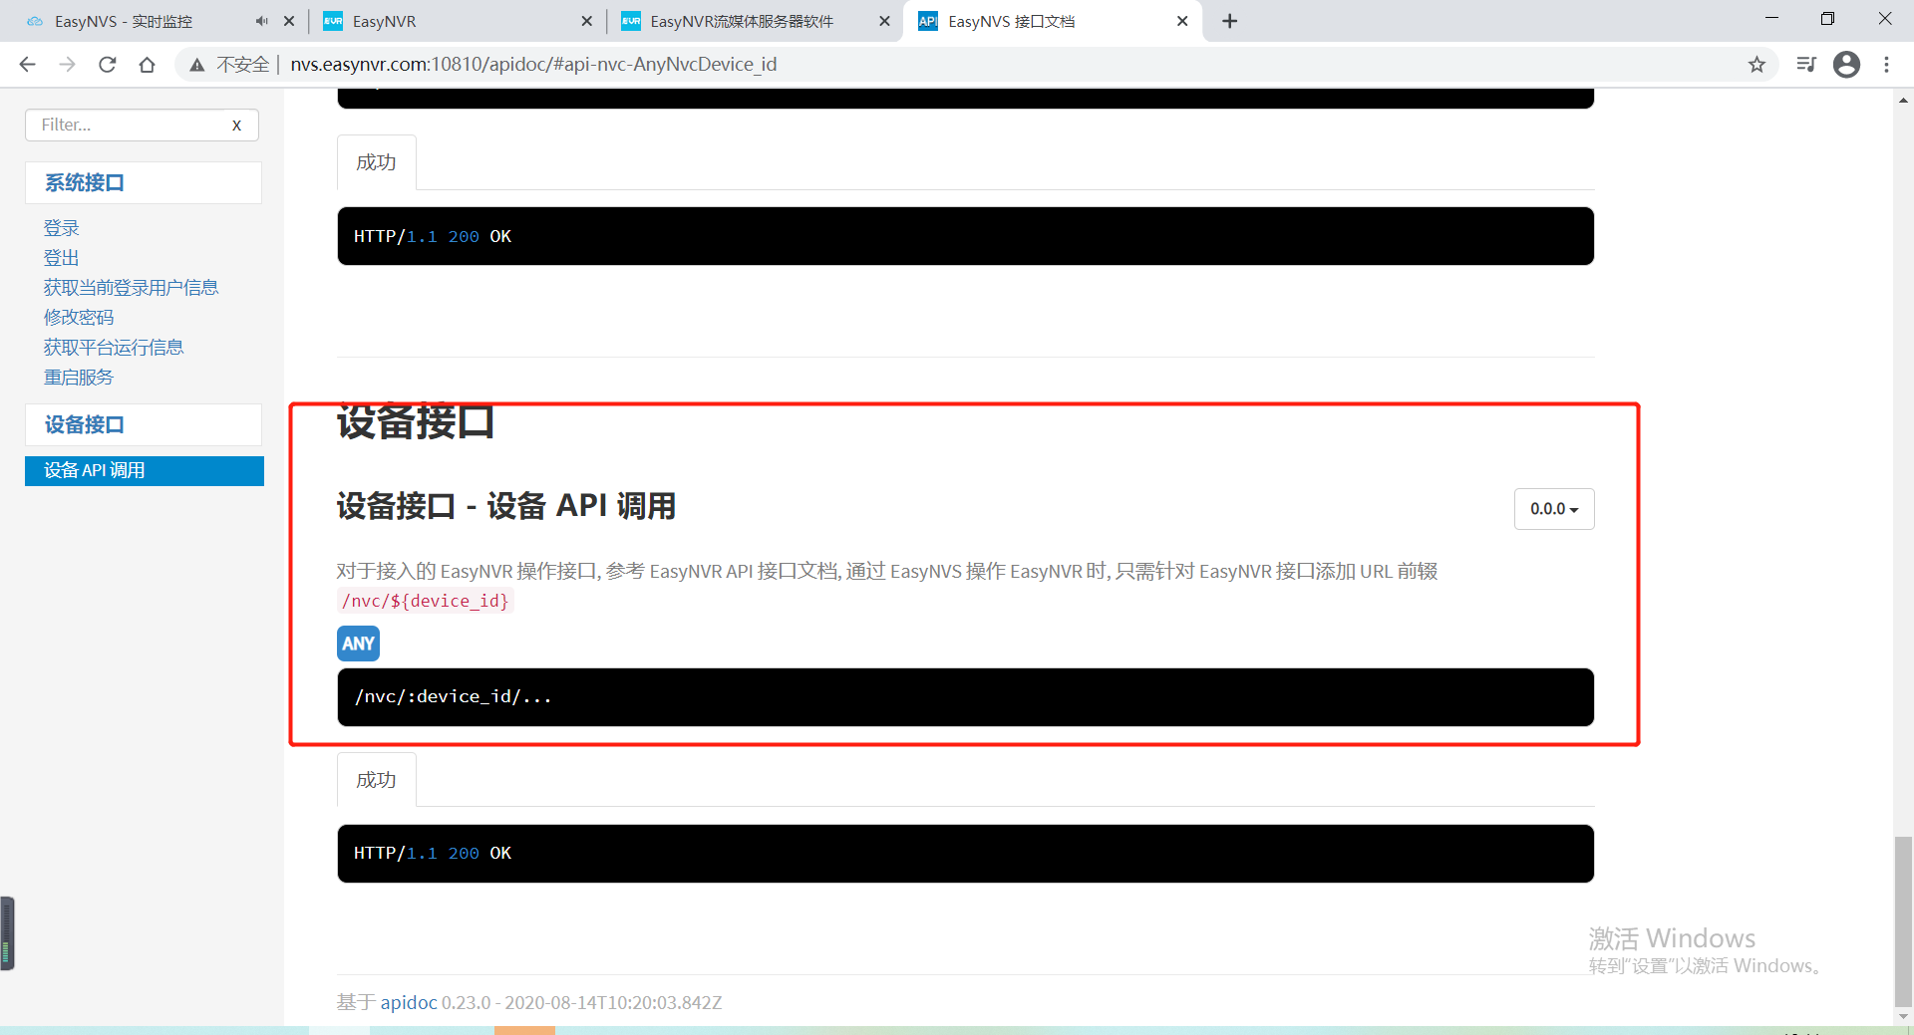This screenshot has height=1035, width=1914.
Task: Open the 修改密码 API link
Action: pos(79,318)
